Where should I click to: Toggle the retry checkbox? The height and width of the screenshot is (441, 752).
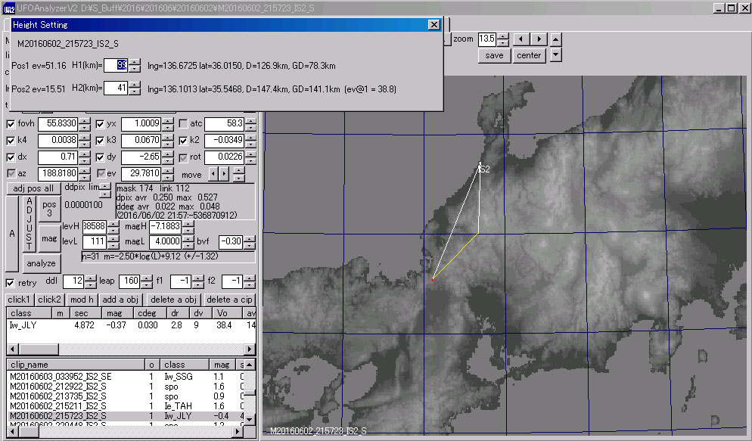click(11, 283)
